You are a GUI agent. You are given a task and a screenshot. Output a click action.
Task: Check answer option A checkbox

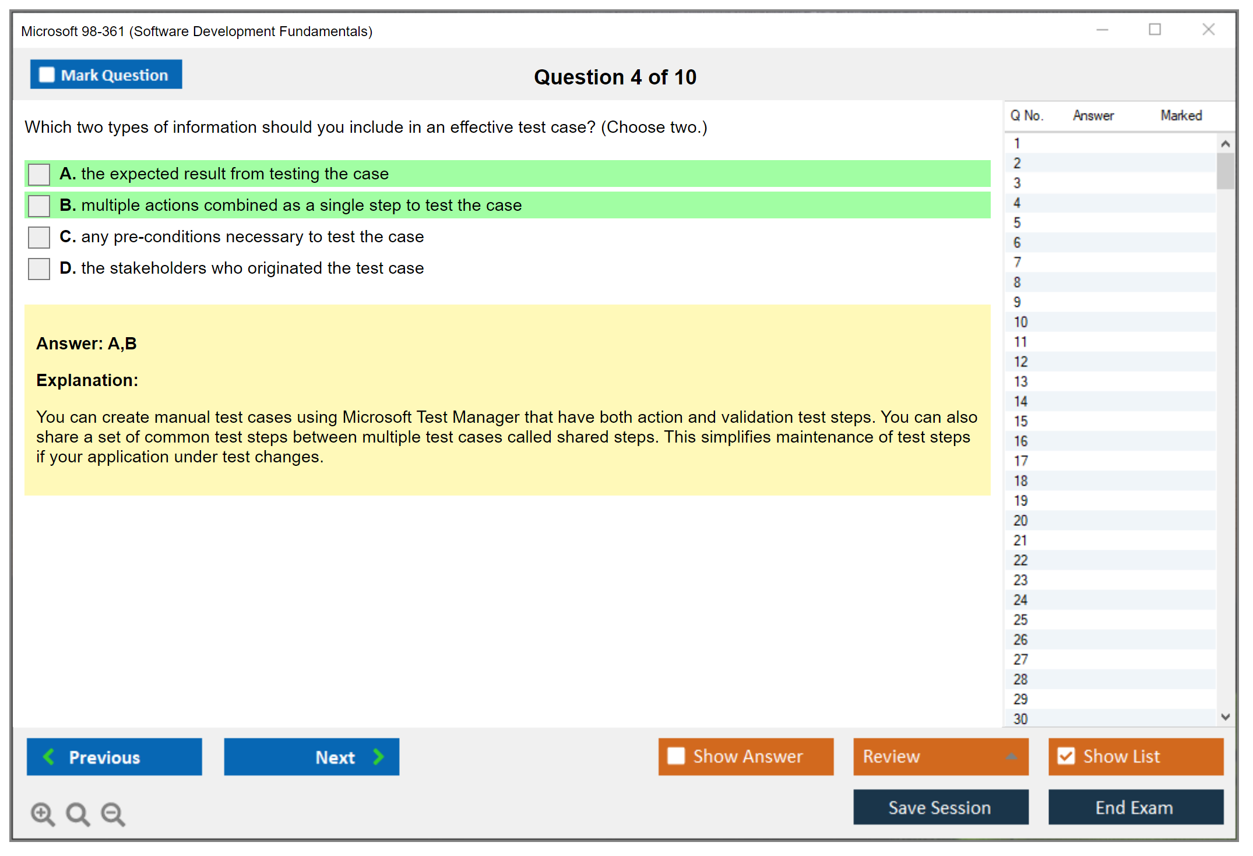(x=39, y=174)
